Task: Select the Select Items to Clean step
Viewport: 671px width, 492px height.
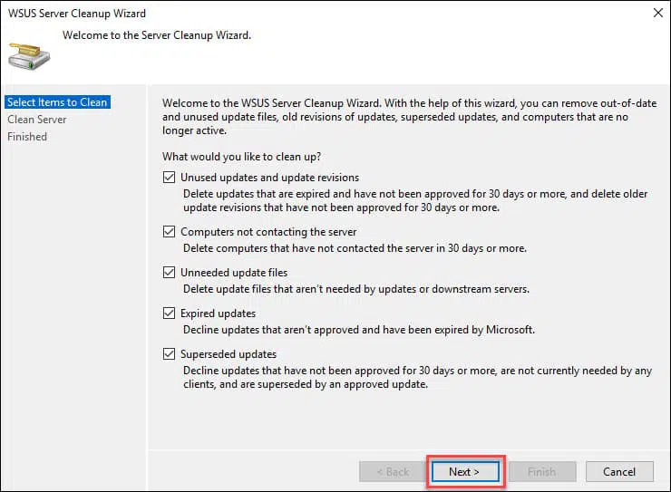Action: coord(57,102)
